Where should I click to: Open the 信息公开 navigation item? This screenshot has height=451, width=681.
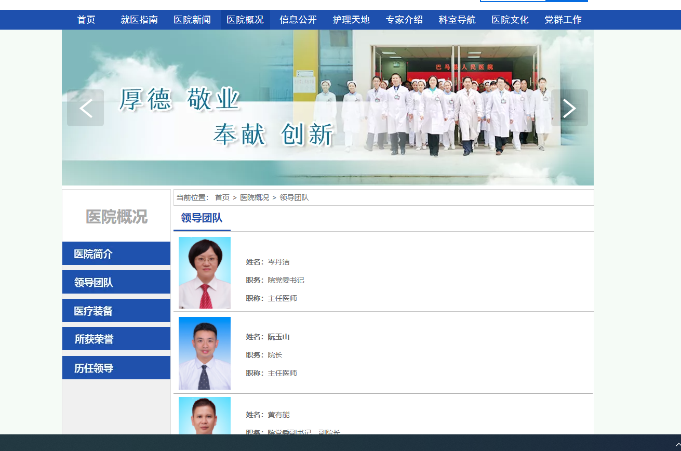[x=298, y=20]
